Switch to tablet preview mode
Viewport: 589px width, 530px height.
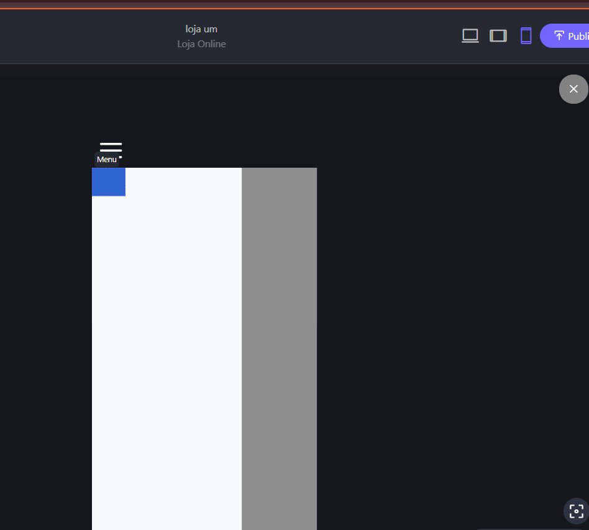(x=498, y=36)
